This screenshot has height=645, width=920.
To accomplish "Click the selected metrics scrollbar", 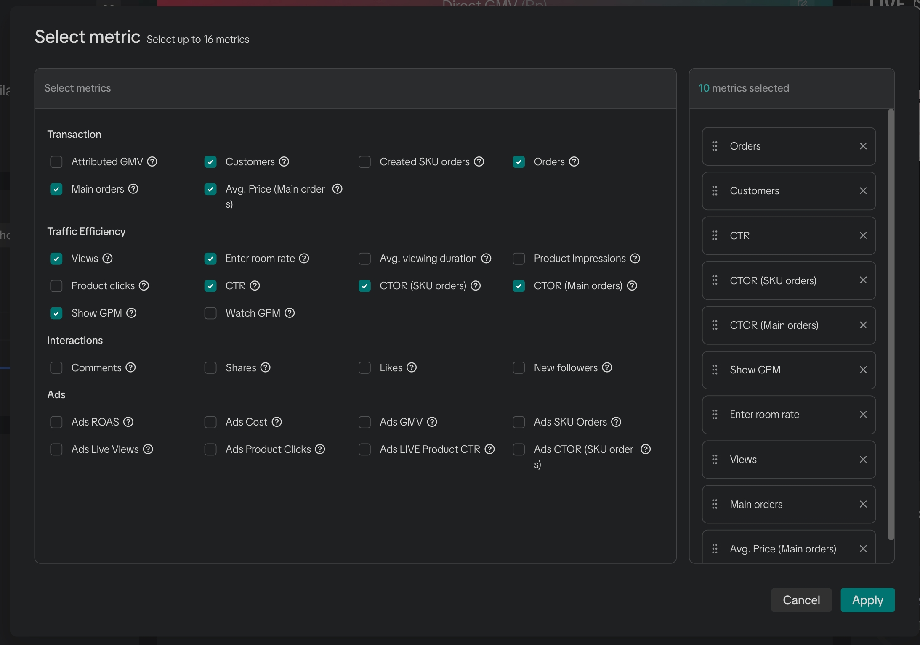I will 891,324.
